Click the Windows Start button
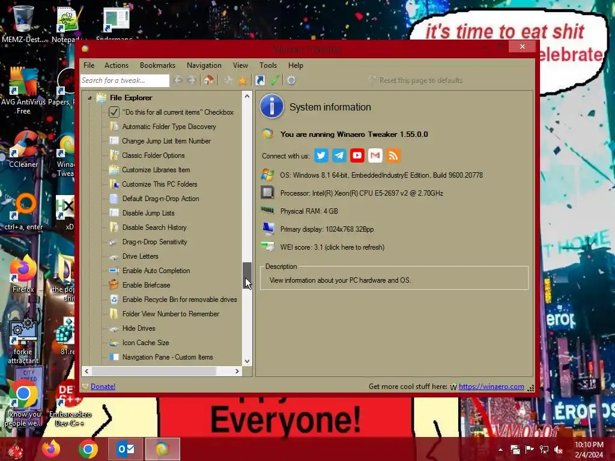This screenshot has width=615, height=461. (x=15, y=450)
